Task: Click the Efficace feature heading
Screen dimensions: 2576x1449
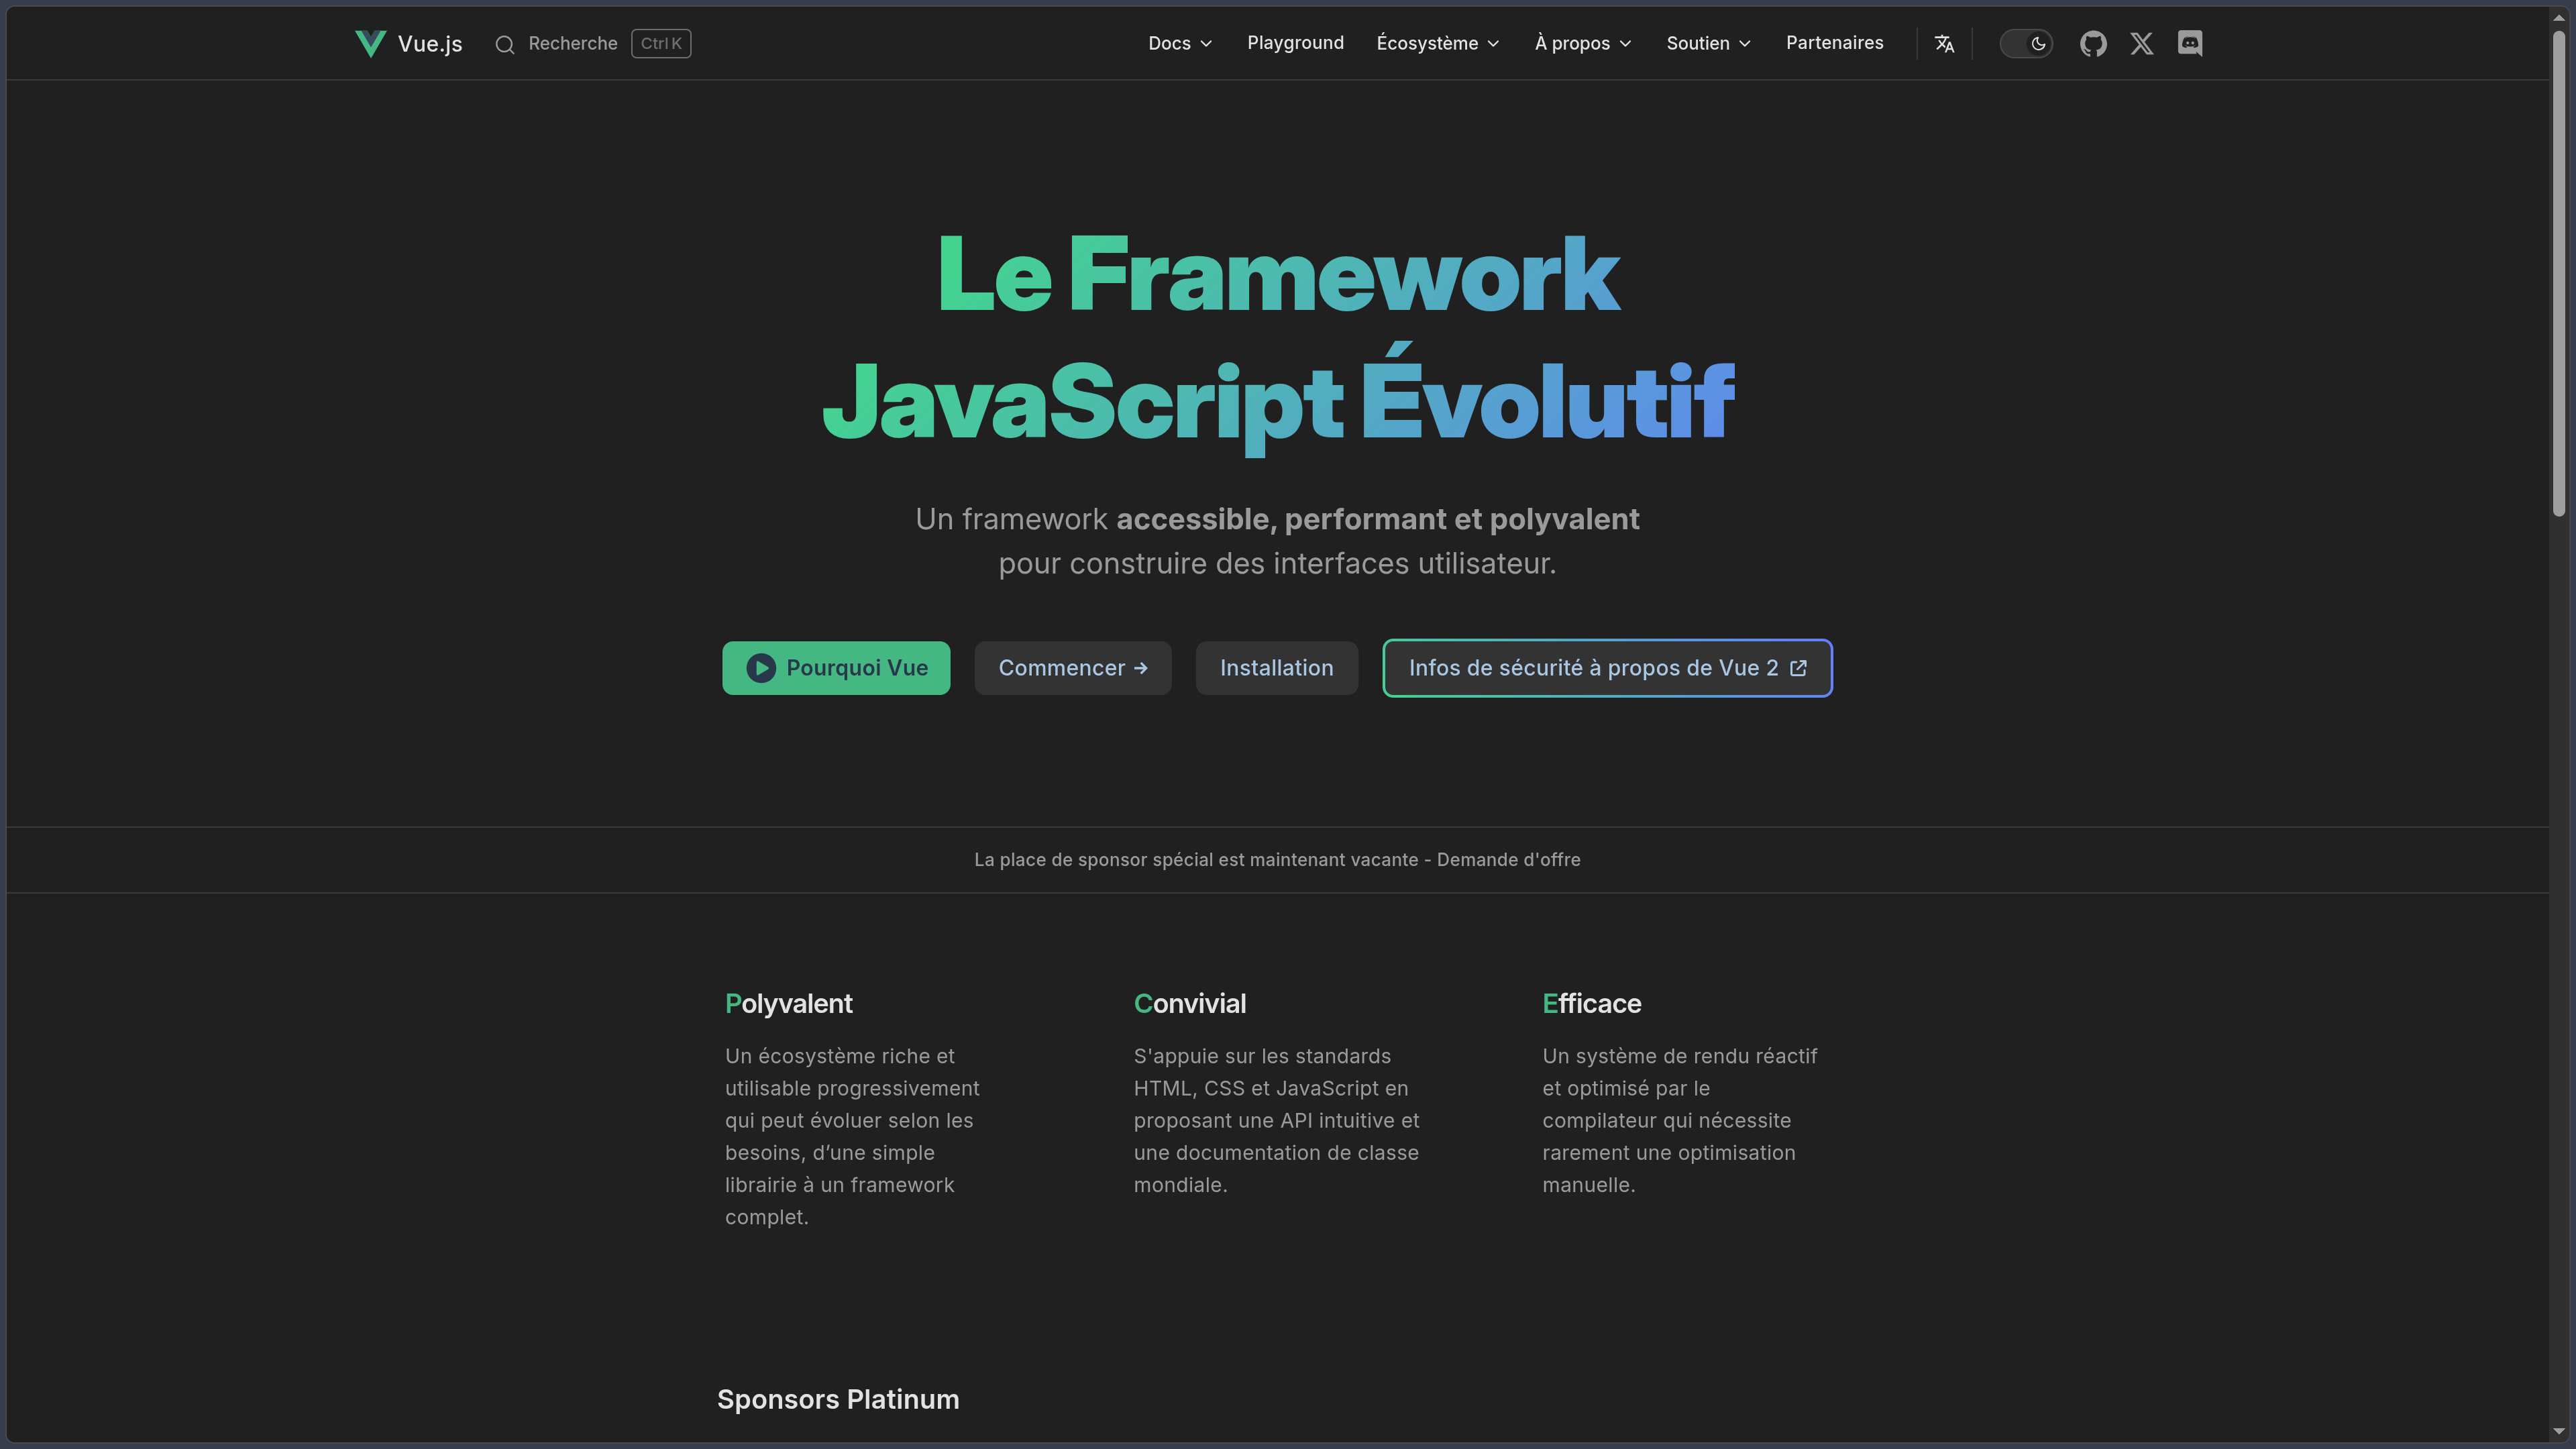Action: [x=1591, y=1004]
